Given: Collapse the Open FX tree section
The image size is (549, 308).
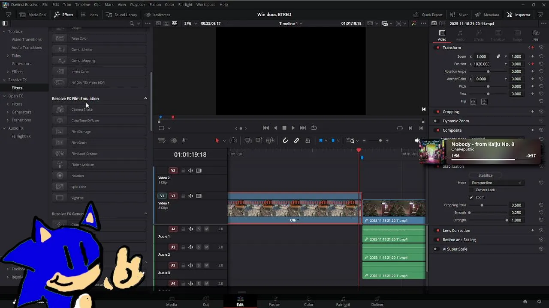Looking at the screenshot, I should [4, 96].
